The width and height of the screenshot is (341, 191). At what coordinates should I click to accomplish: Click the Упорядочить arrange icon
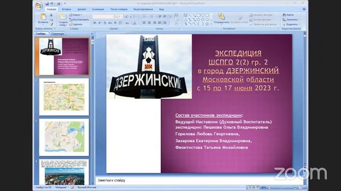[222, 16]
